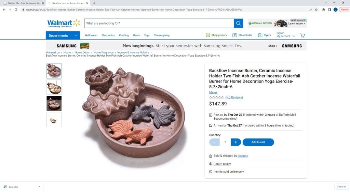The image size is (350, 192).
Task: Open the Halloween menu item
Action: coord(91,35)
